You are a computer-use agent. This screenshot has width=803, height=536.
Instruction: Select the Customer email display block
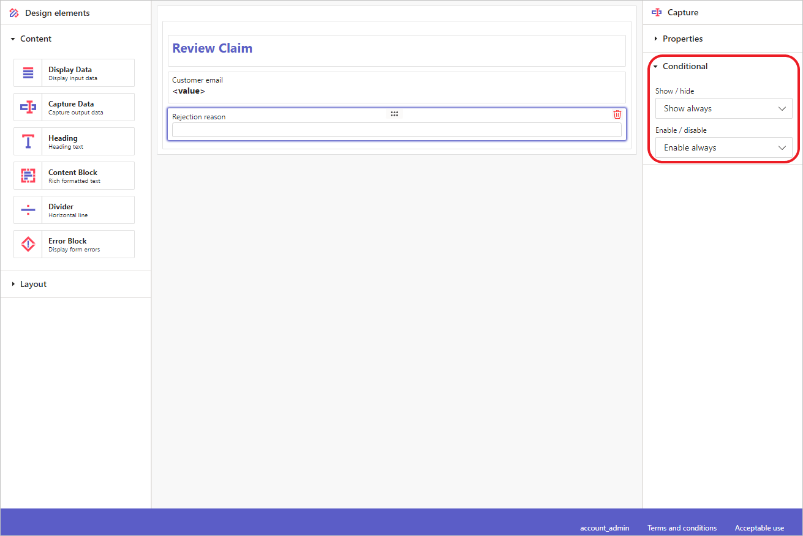[x=396, y=87]
